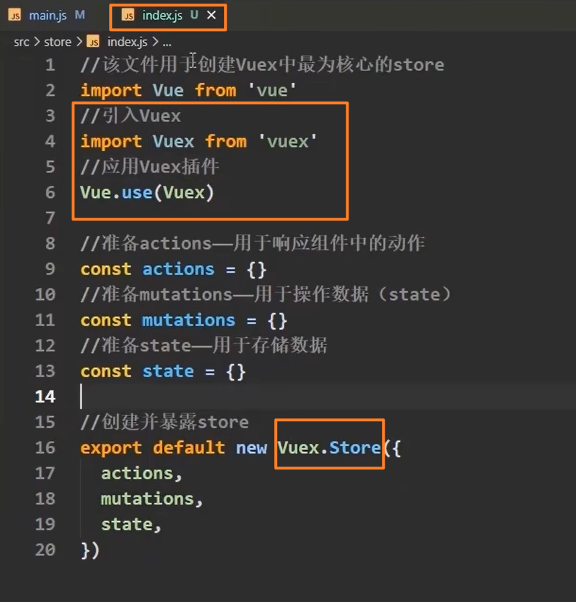Click 'Store' in Vuex.Store

355,447
